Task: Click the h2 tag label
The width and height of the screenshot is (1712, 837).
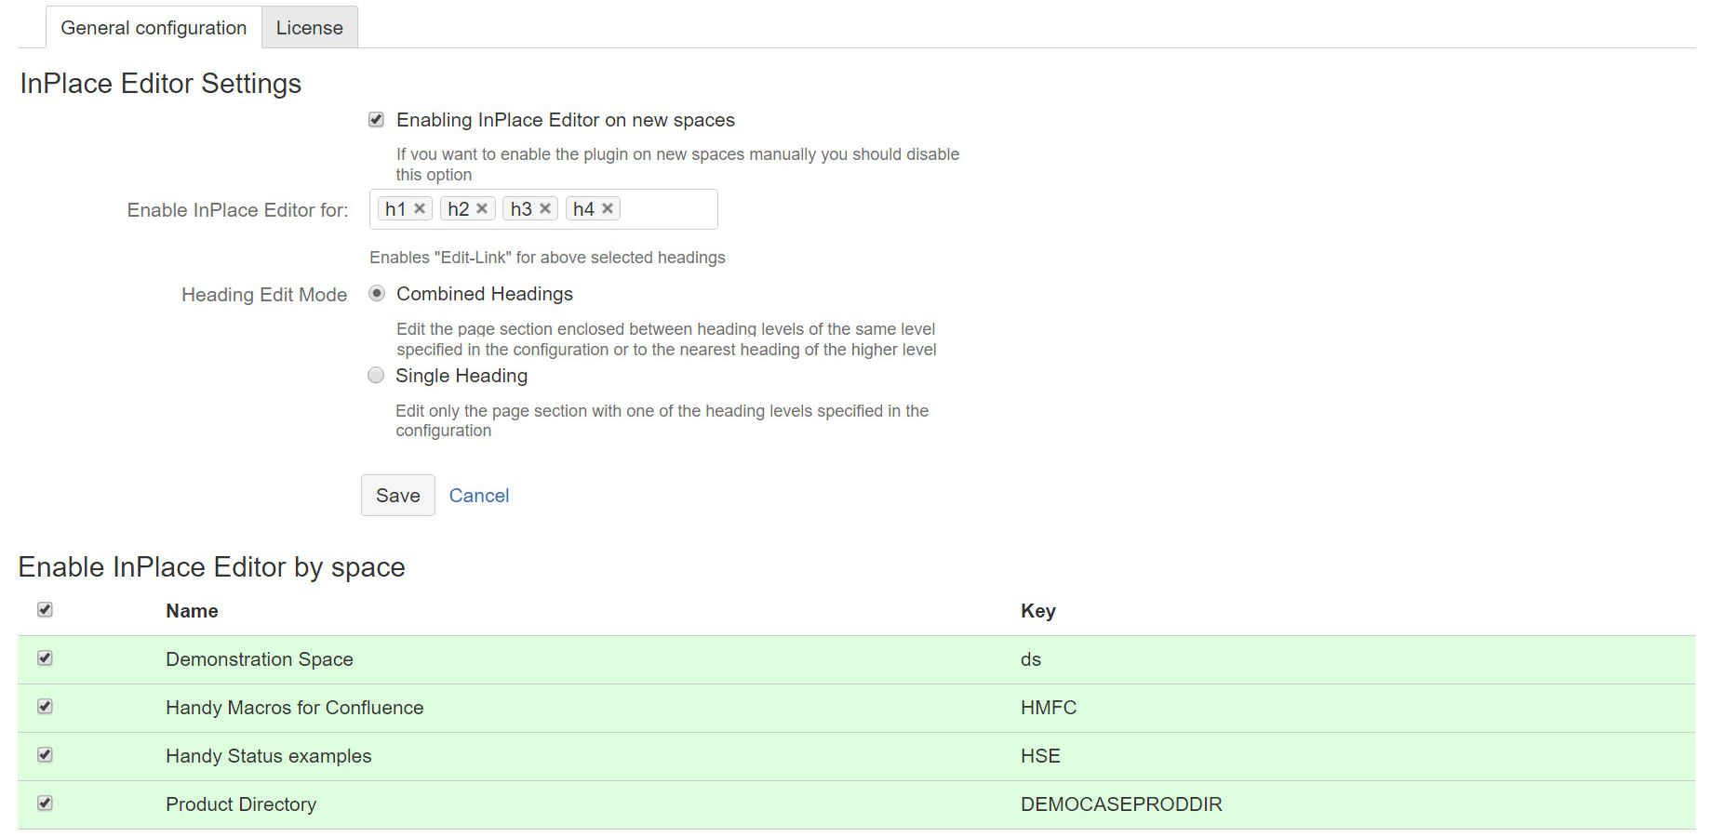Action: pos(459,209)
